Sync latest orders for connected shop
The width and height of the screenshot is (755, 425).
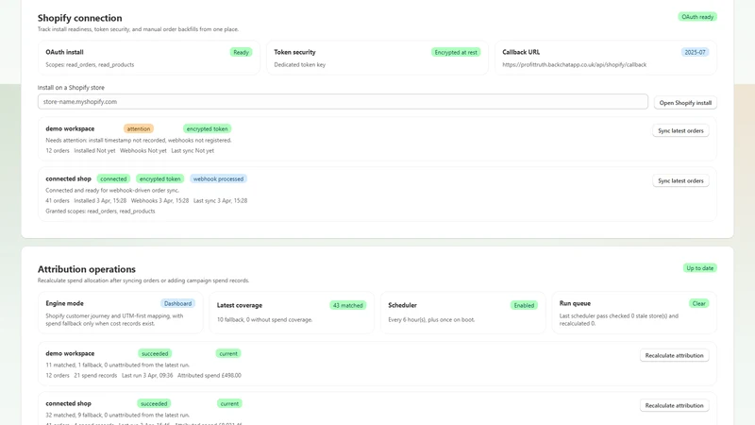680,180
